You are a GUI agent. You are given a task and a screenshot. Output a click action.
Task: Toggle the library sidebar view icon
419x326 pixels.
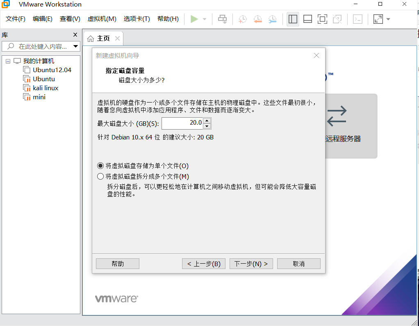pos(293,19)
